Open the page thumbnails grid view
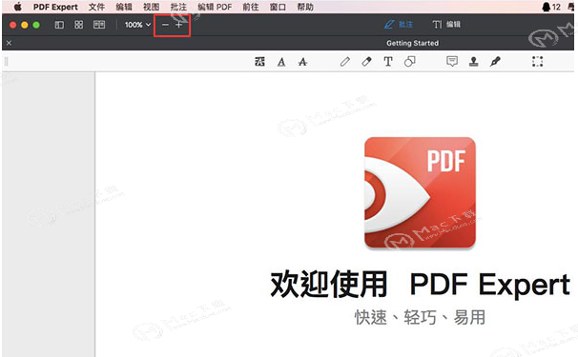This screenshot has height=357, width=578. [x=78, y=25]
